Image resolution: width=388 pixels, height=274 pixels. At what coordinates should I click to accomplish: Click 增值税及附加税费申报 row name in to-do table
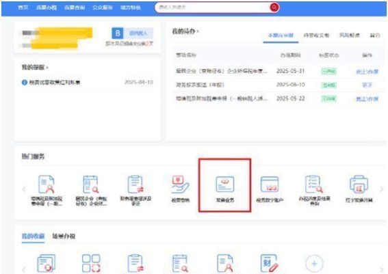coord(222,98)
